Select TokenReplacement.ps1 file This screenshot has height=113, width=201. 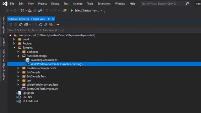pyautogui.click(x=45, y=60)
